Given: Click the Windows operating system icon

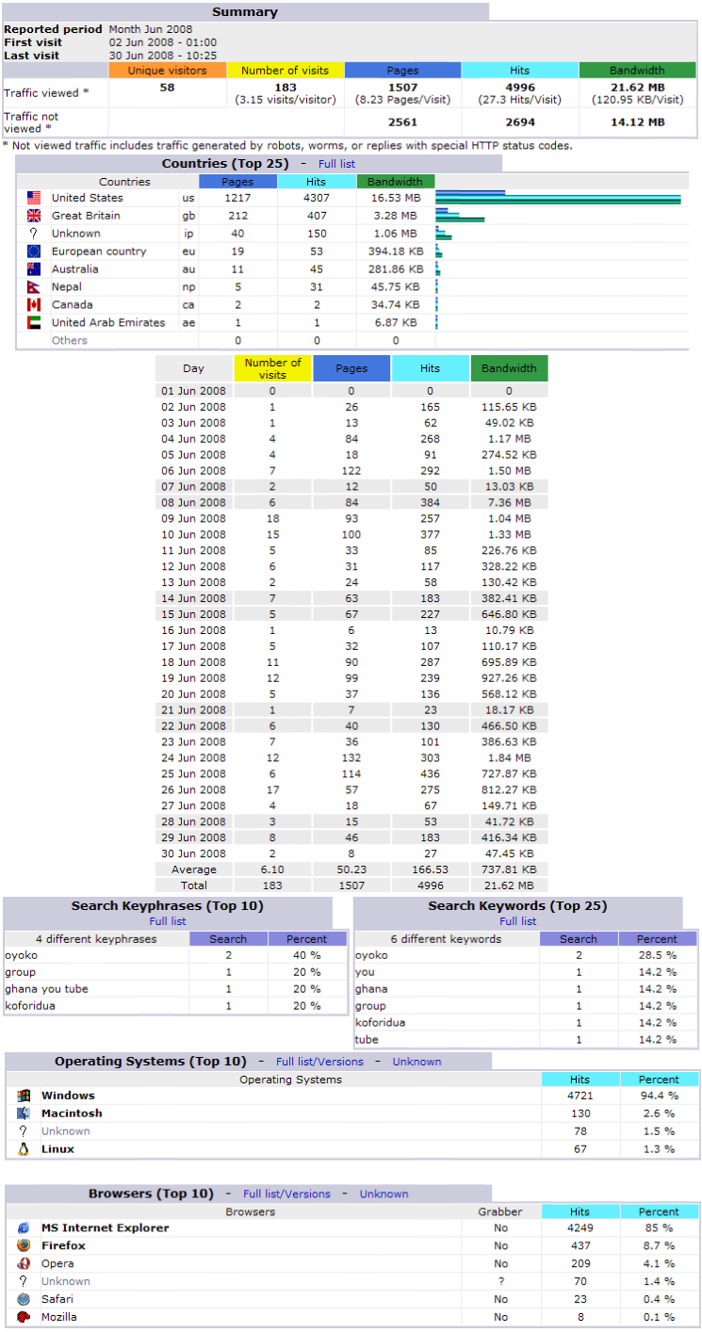Looking at the screenshot, I should [x=24, y=1096].
